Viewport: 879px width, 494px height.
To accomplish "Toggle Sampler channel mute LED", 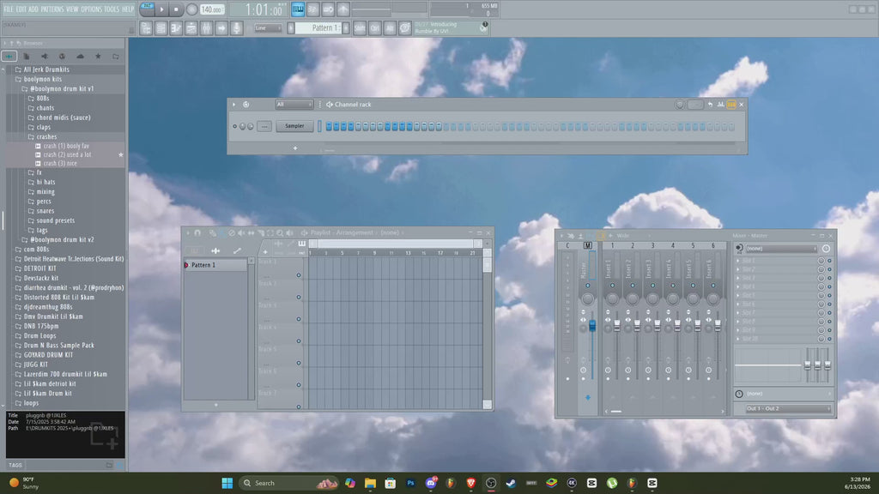I will [x=235, y=126].
